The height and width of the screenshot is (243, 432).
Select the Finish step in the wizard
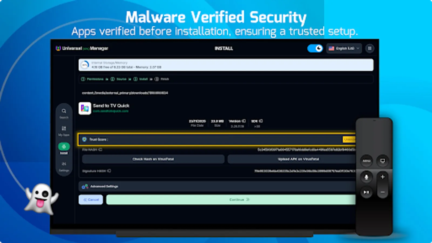click(163, 79)
